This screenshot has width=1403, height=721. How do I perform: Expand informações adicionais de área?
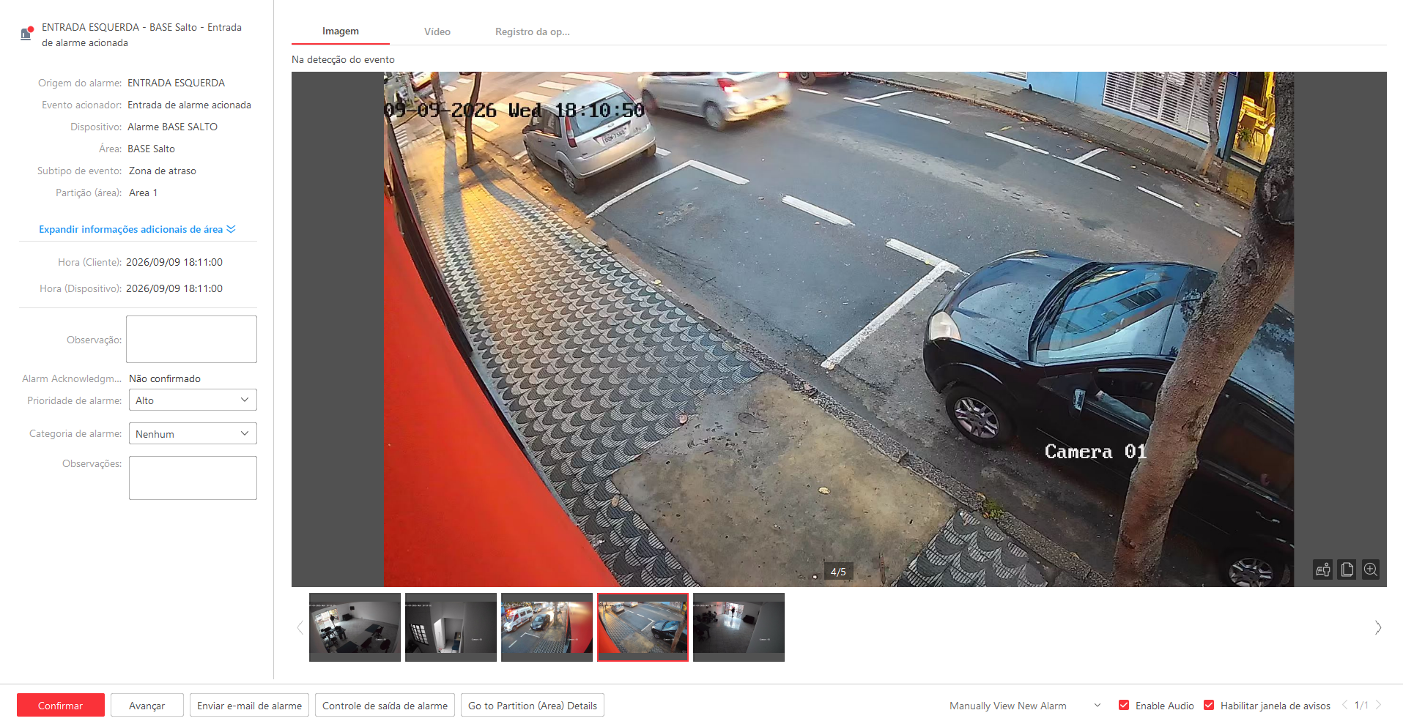(x=137, y=229)
